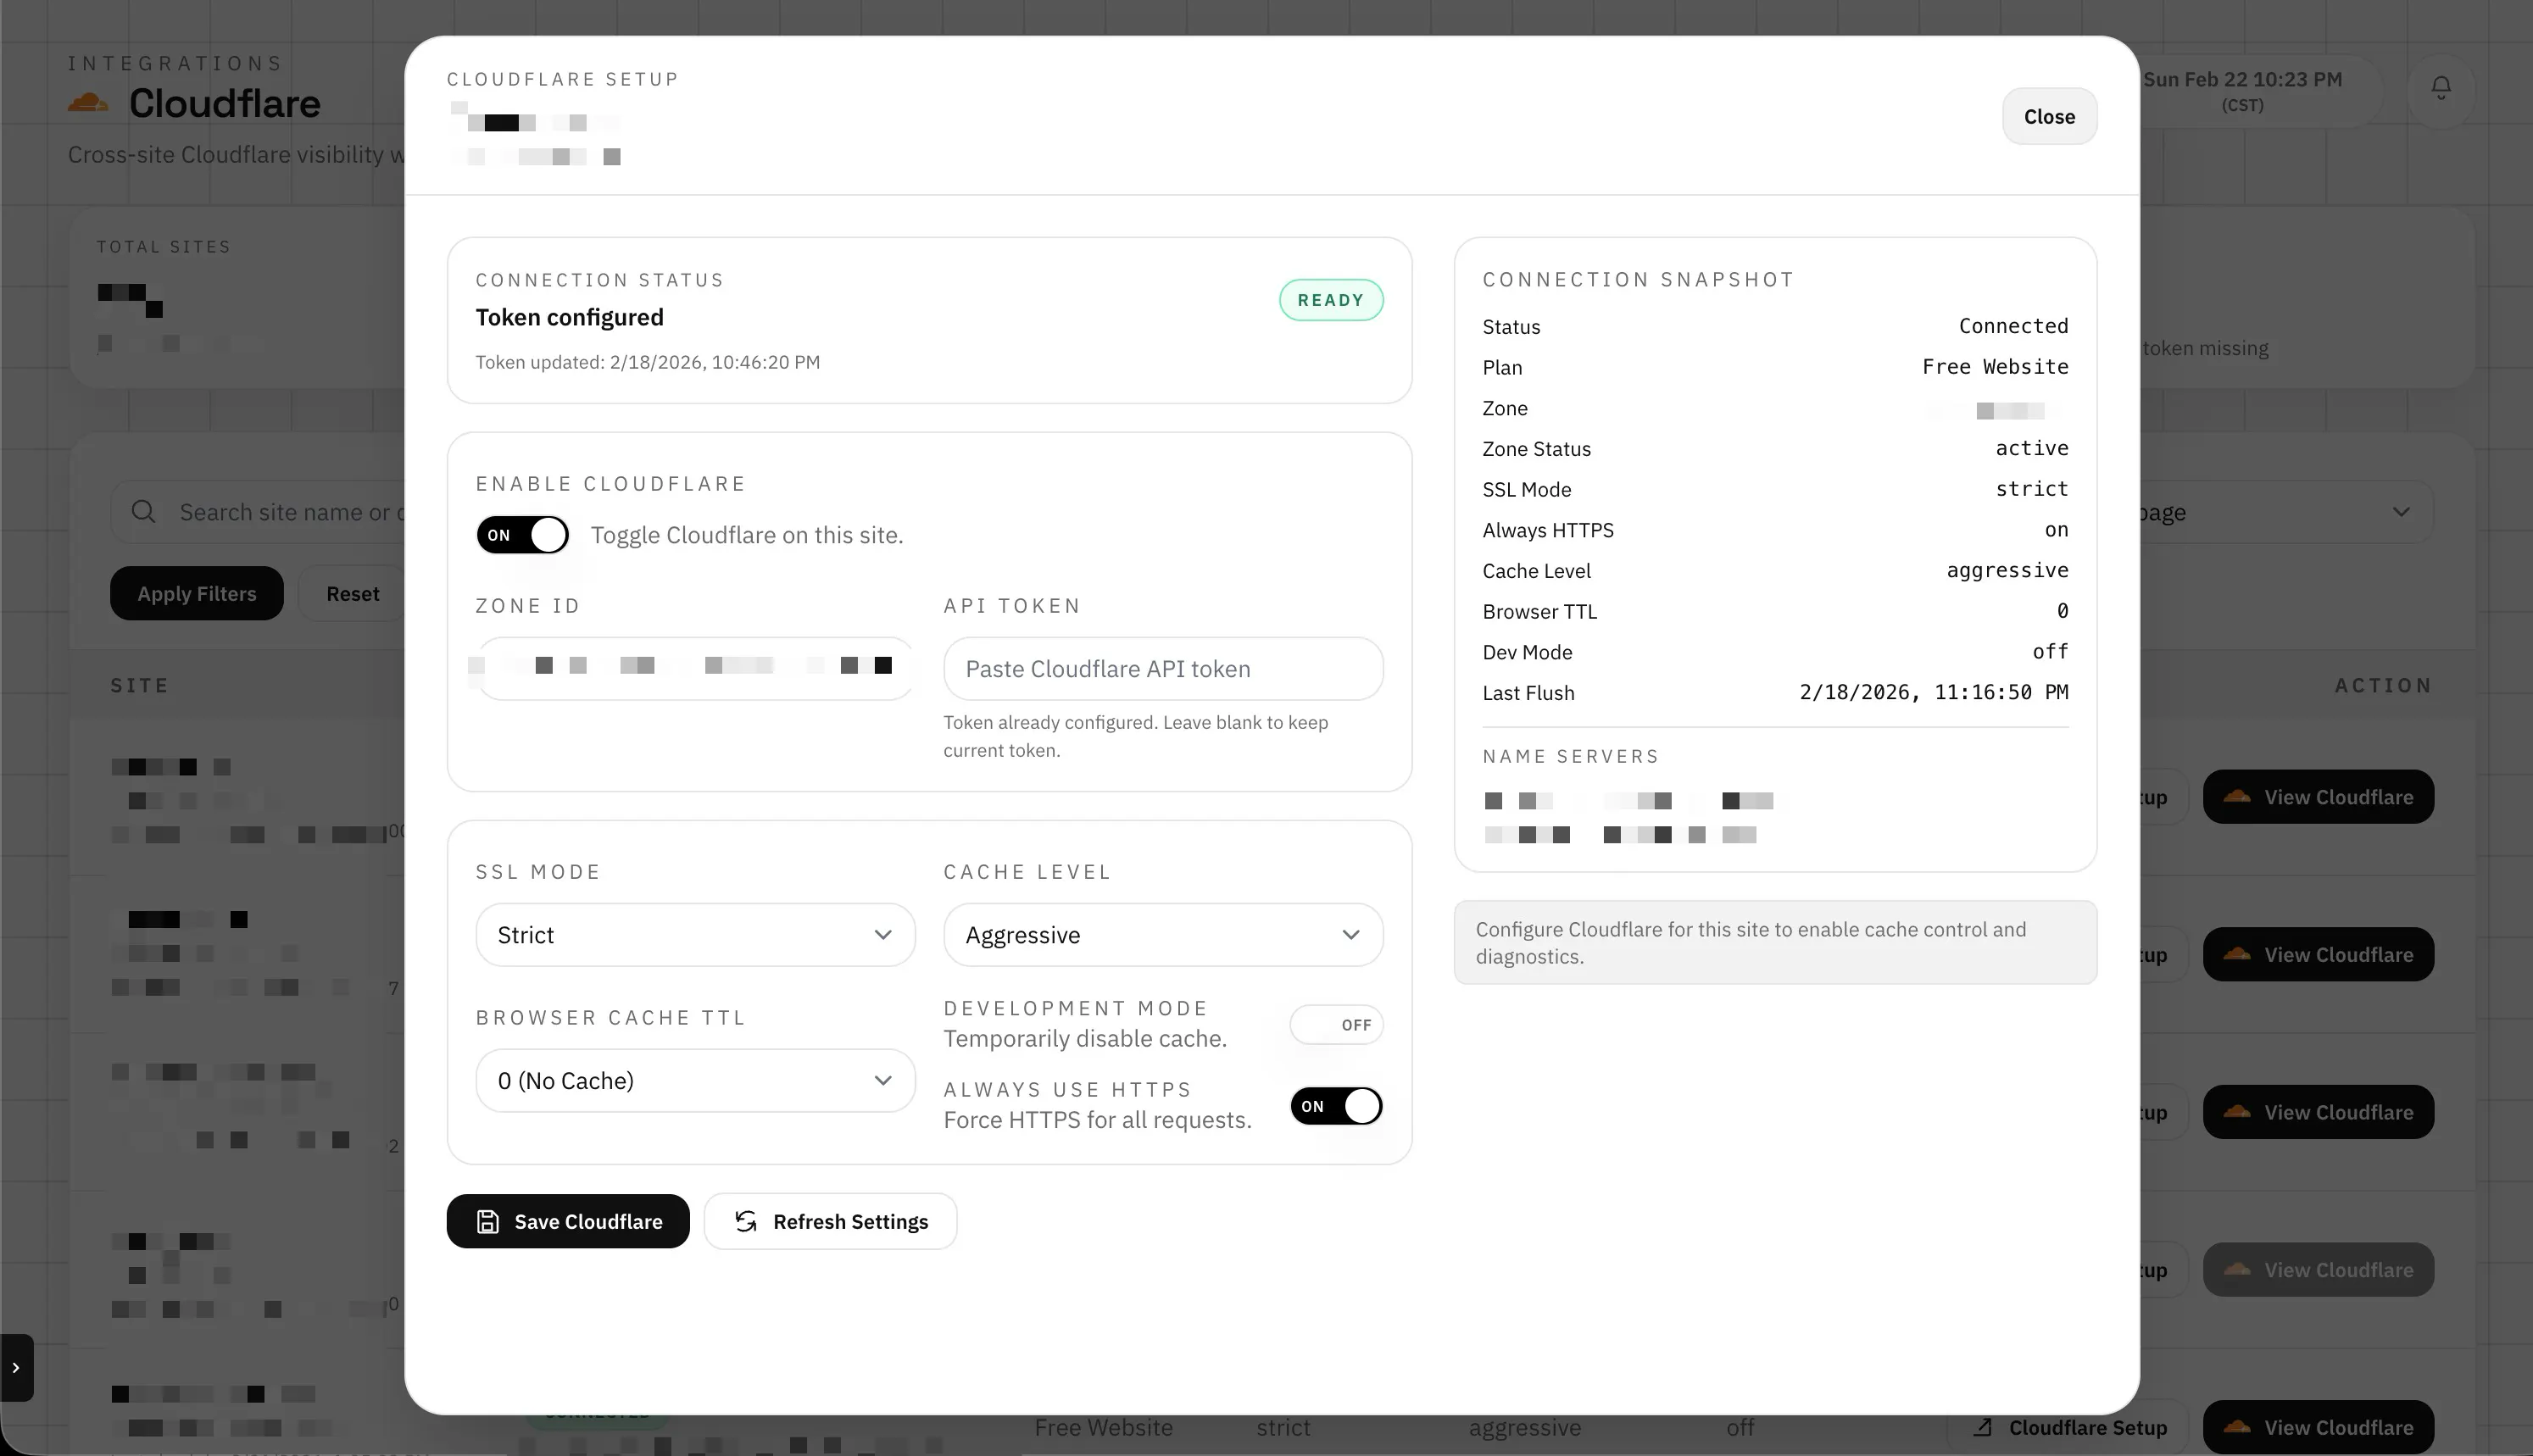The width and height of the screenshot is (2533, 1456).
Task: Click the READY status badge
Action: tap(1331, 300)
